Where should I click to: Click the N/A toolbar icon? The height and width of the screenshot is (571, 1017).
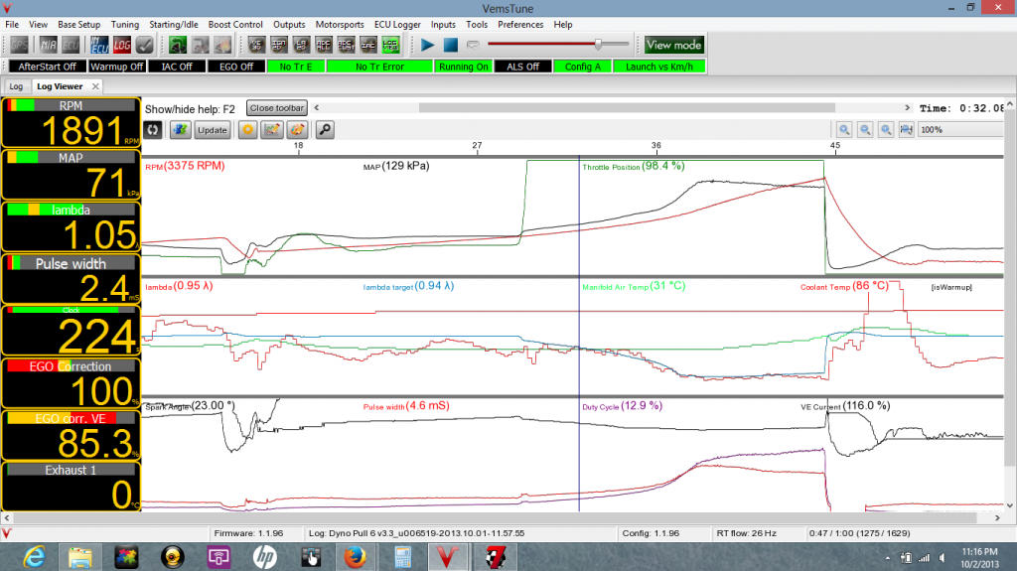(48, 45)
